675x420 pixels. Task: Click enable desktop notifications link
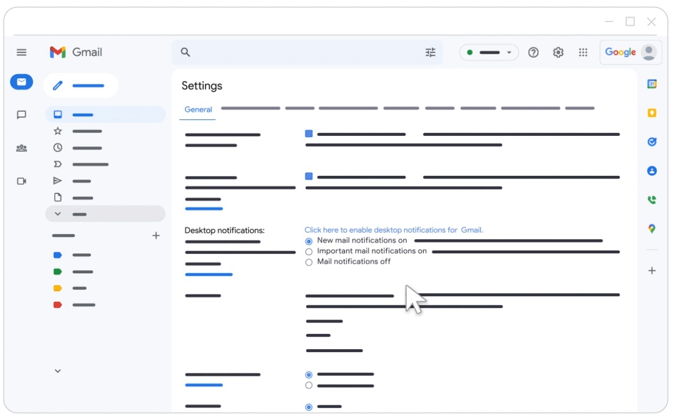click(393, 230)
